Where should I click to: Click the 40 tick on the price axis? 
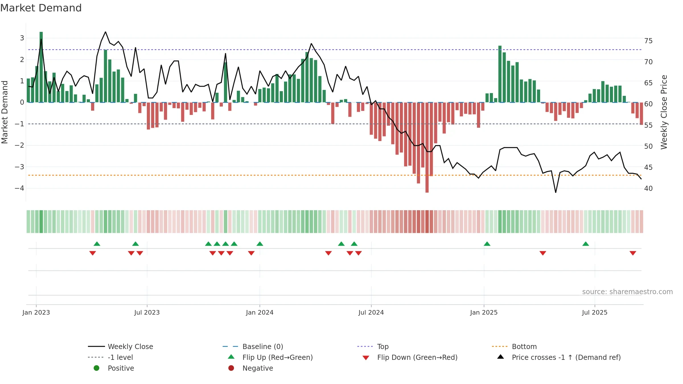[x=649, y=189]
